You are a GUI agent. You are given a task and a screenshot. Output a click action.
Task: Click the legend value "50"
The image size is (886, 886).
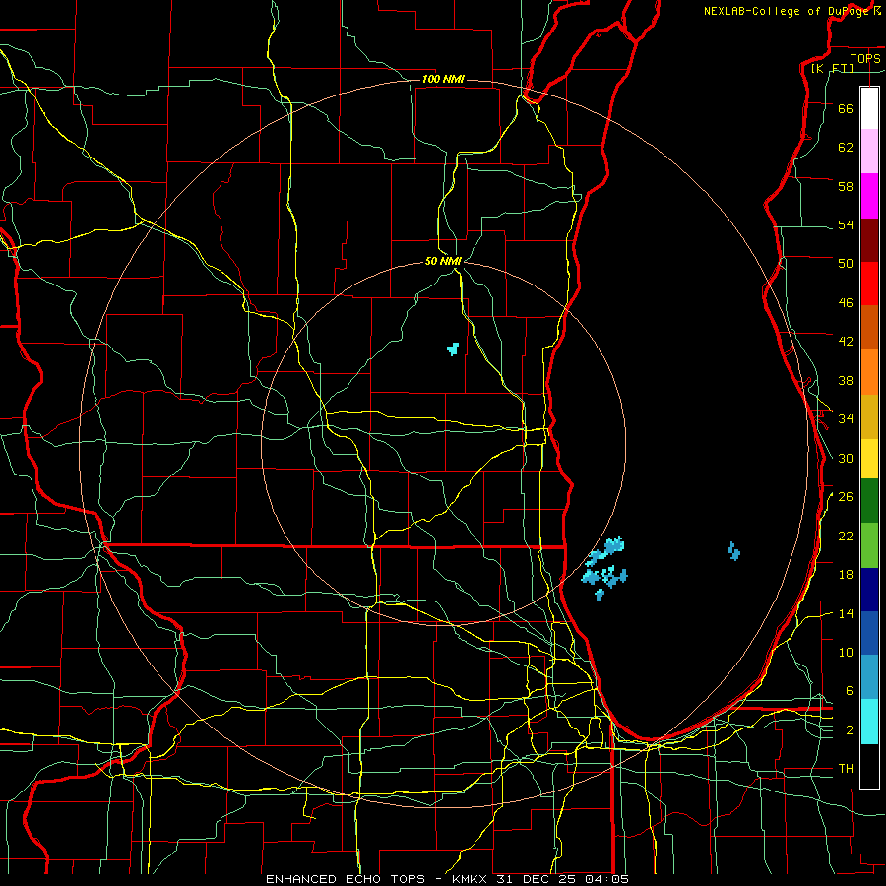click(846, 264)
